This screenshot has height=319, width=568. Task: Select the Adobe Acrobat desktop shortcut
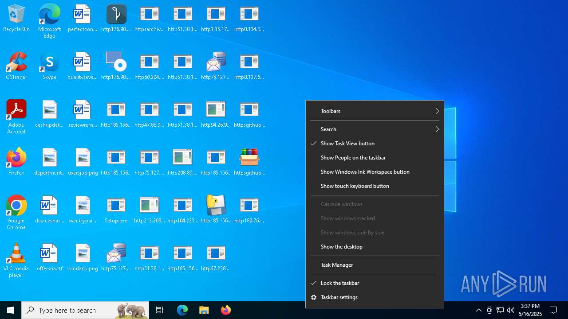tap(16, 117)
